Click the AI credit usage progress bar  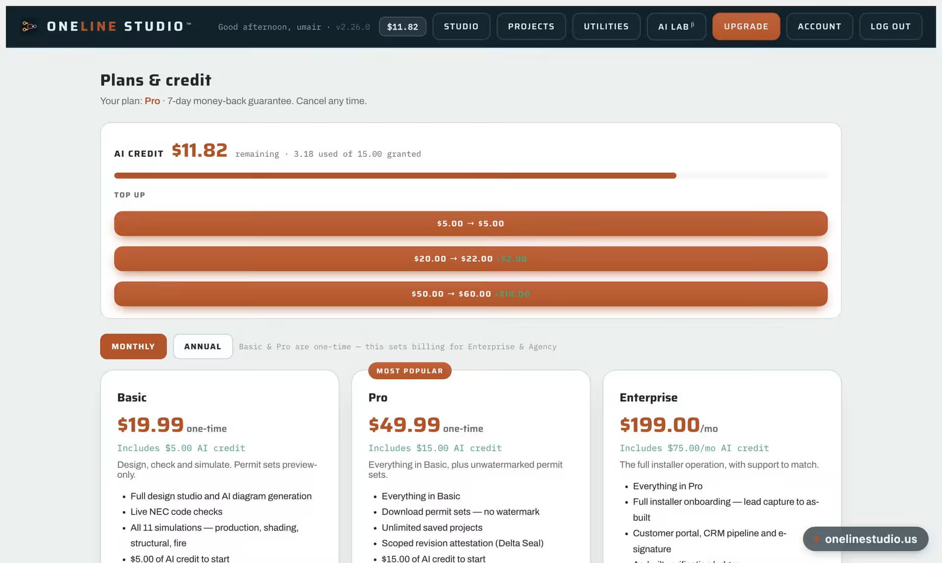[471, 175]
